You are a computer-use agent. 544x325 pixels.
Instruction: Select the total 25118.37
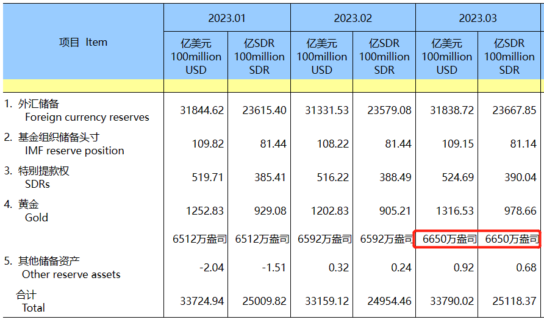coord(514,301)
